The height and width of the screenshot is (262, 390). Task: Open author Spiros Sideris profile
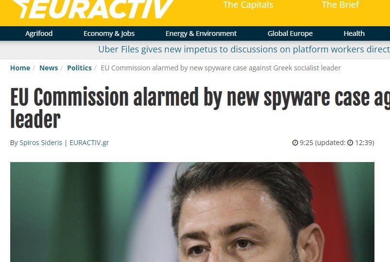pyautogui.click(x=41, y=143)
